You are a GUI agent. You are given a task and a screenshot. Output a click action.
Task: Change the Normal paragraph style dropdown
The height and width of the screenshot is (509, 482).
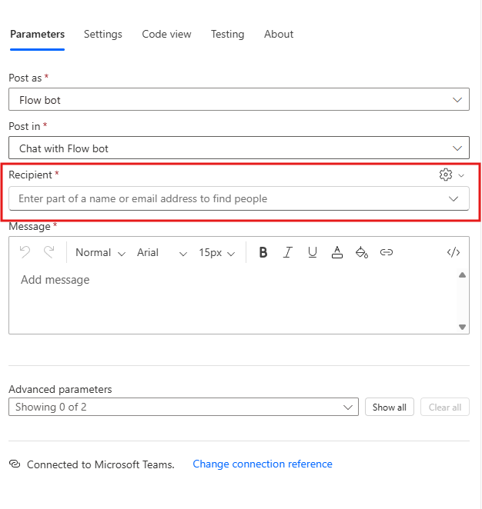[100, 252]
